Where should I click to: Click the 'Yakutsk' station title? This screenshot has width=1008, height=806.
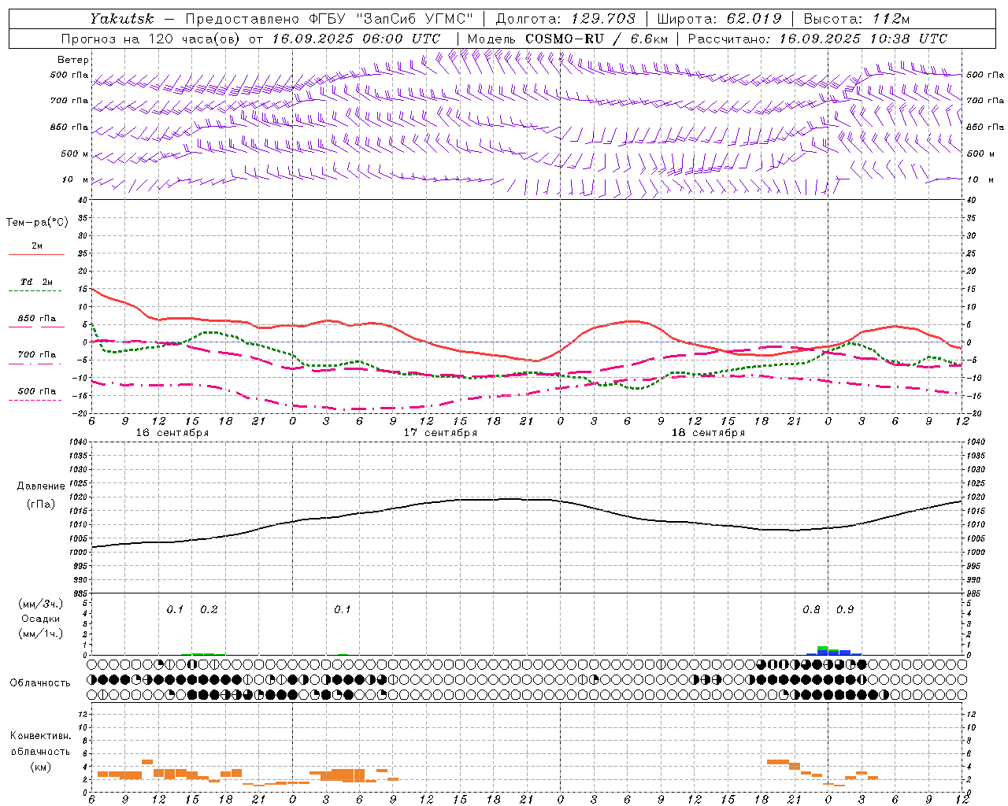[121, 19]
